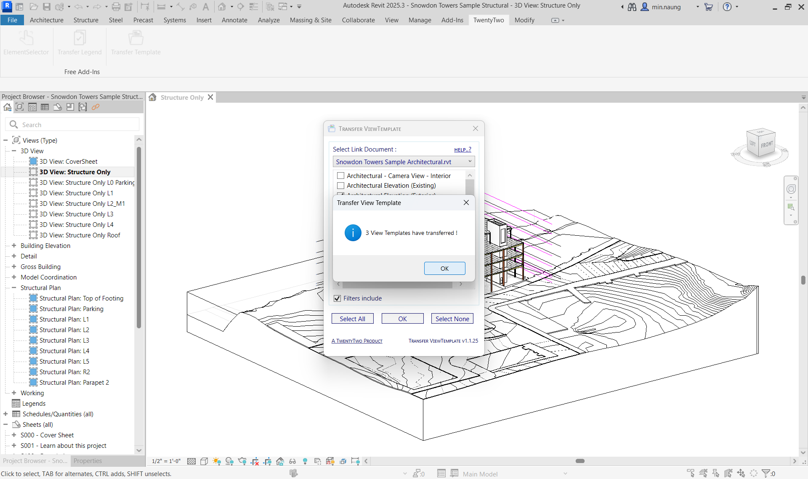Click the Transfer Legend ribbon icon
The height and width of the screenshot is (479, 808).
pos(80,38)
